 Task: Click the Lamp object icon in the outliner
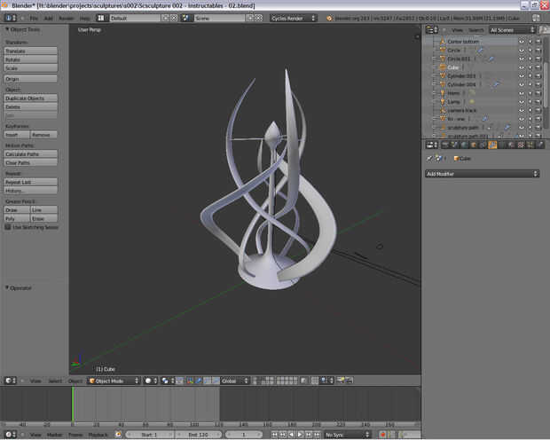click(x=443, y=101)
